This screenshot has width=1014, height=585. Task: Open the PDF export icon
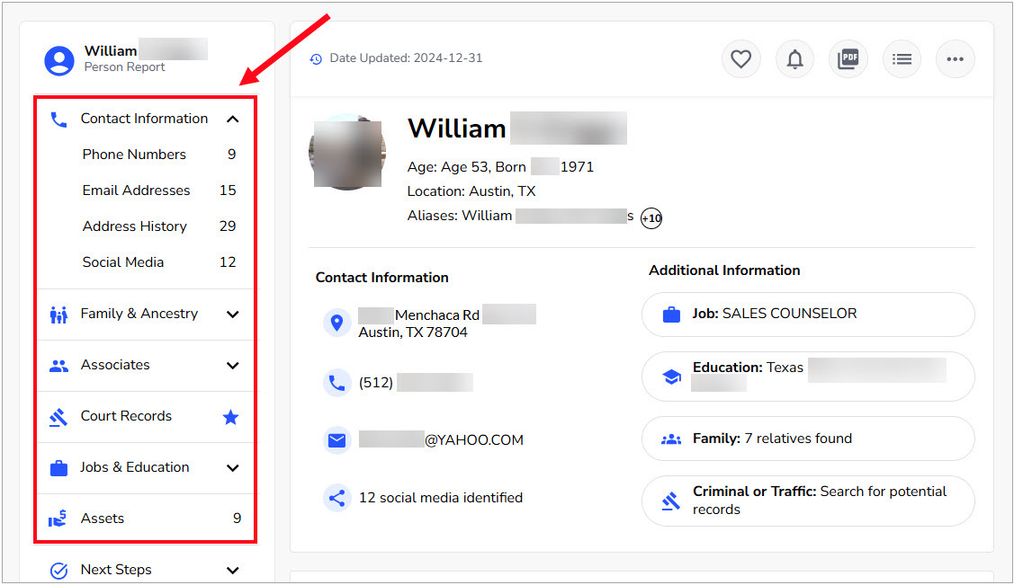(848, 58)
